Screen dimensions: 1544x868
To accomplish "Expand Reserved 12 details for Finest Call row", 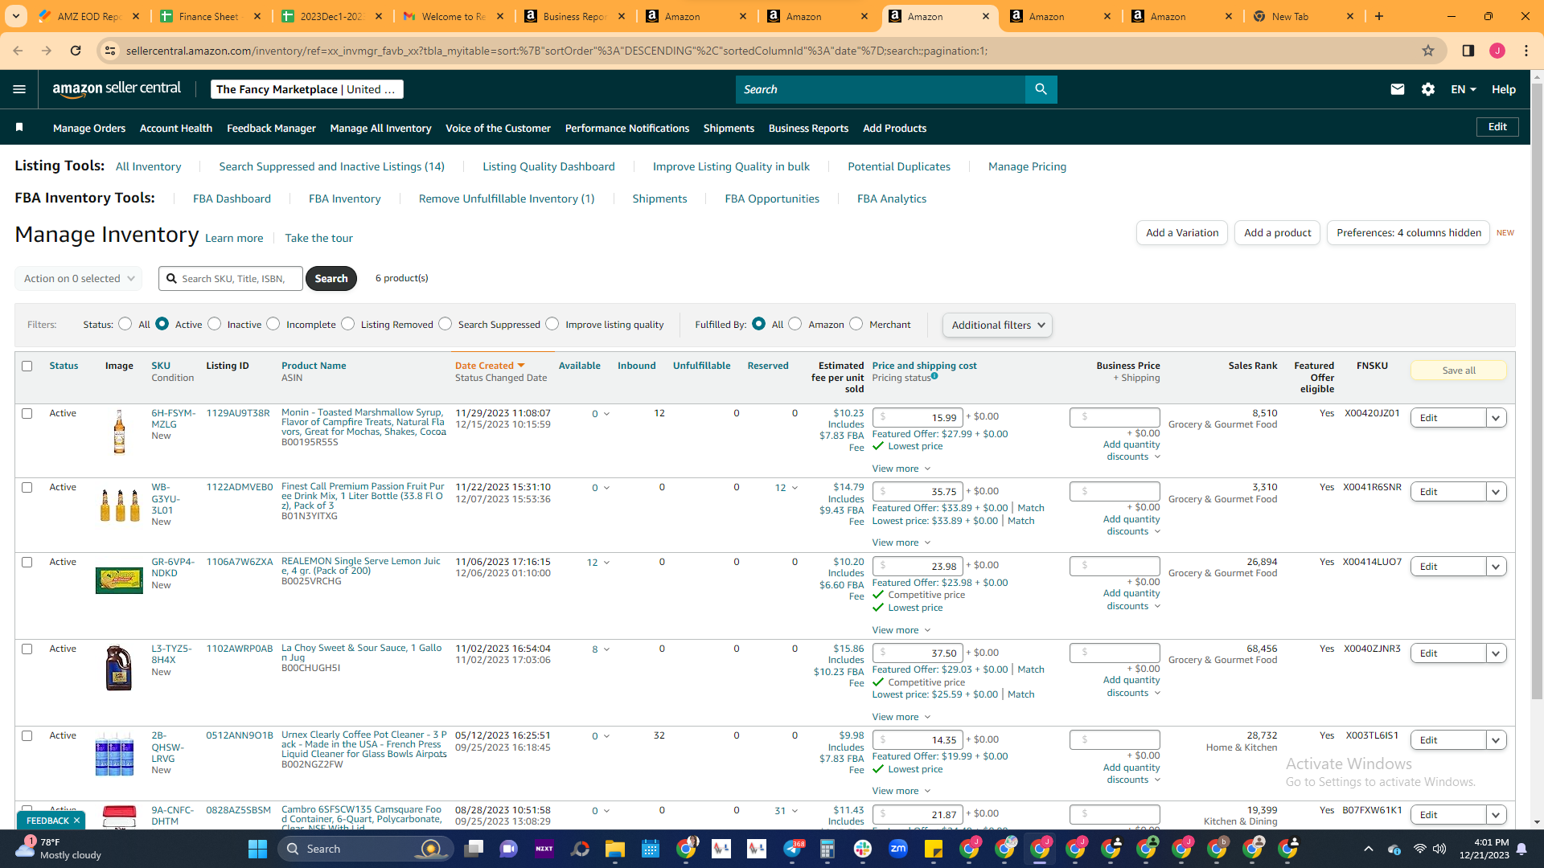I will click(786, 488).
